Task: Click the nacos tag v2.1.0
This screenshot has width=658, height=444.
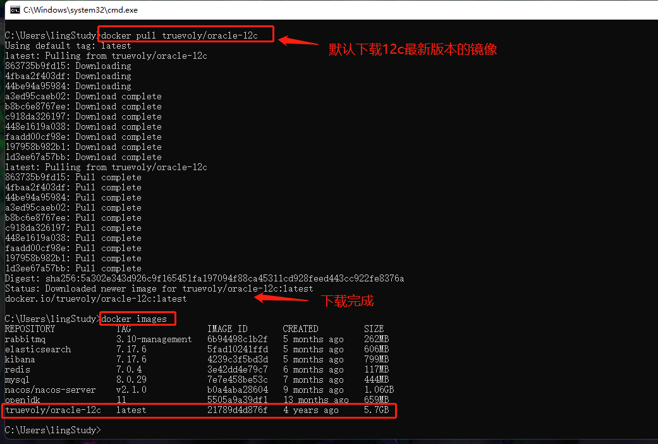Action: (131, 390)
